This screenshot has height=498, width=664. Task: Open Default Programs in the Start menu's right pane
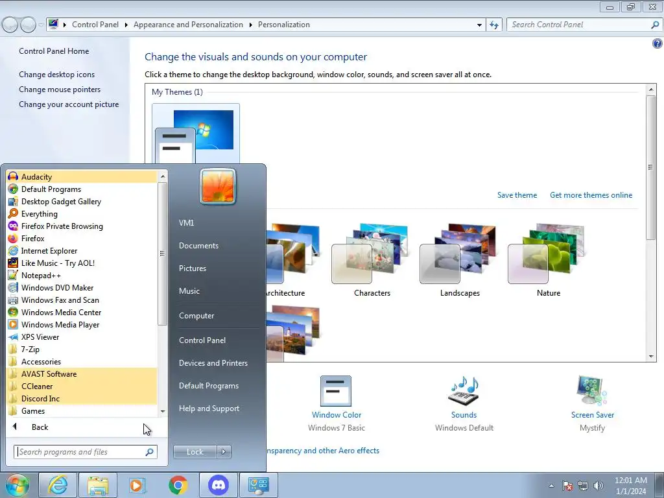point(208,386)
